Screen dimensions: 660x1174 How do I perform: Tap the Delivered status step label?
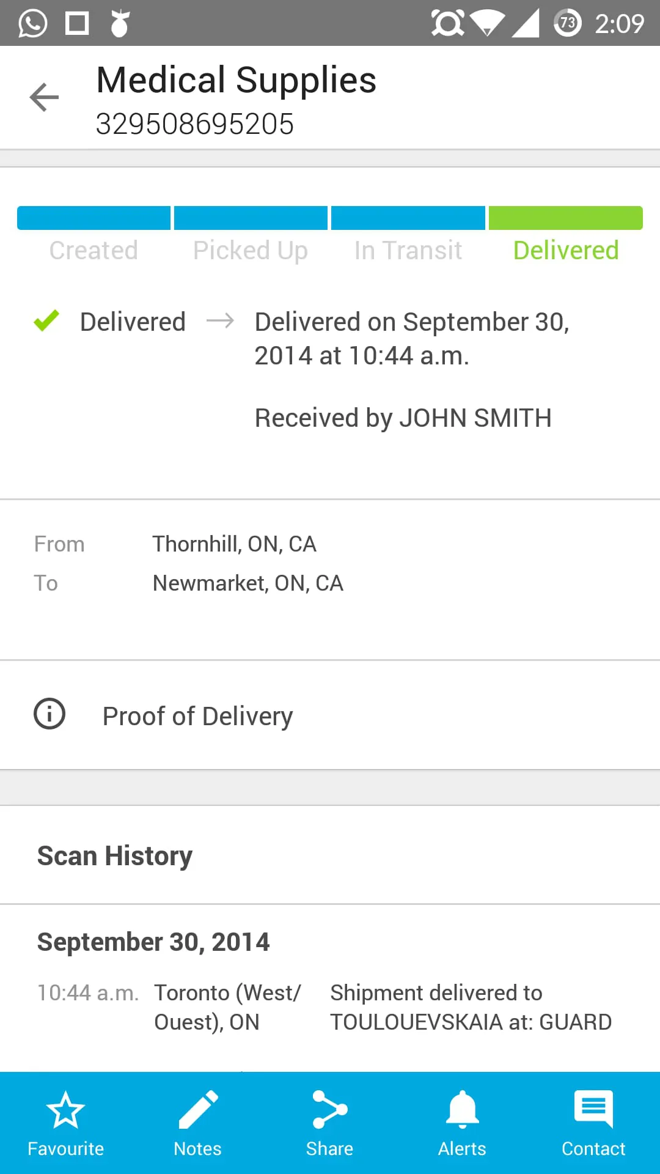coord(566,251)
